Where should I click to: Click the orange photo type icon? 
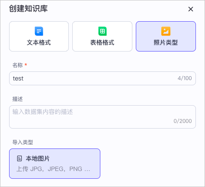click(x=166, y=31)
